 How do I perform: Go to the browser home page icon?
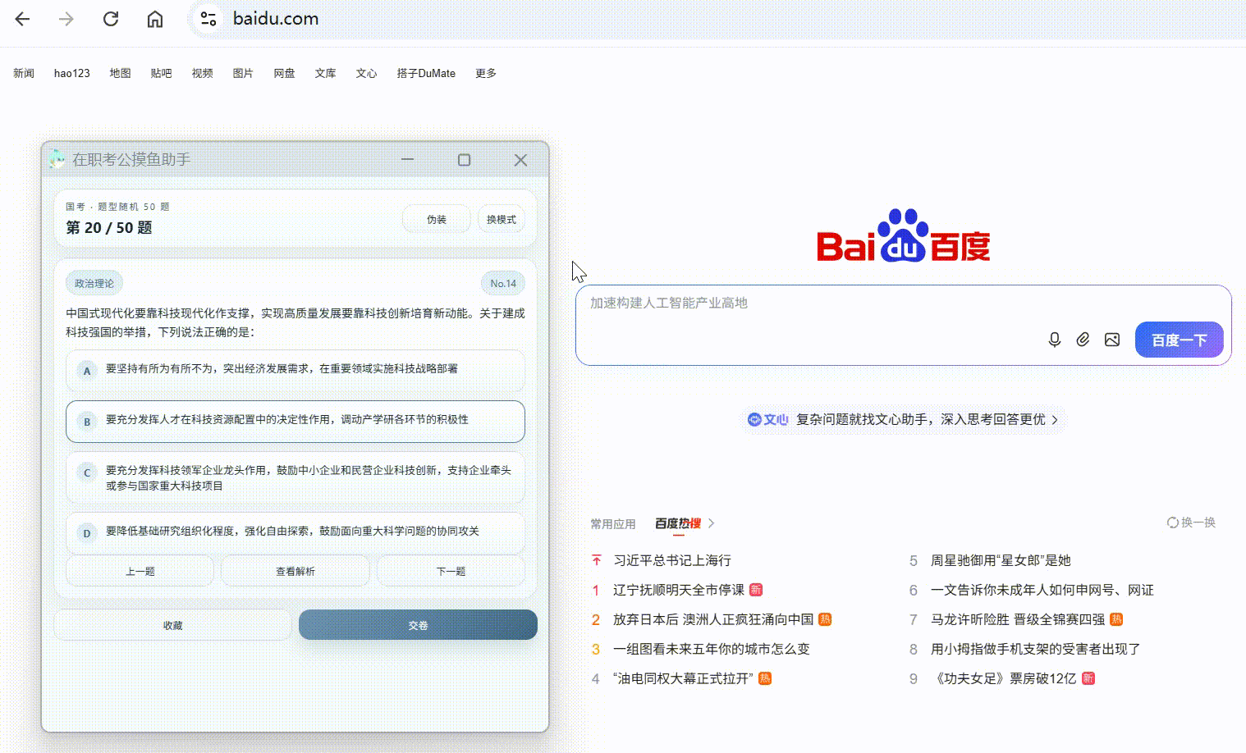[155, 19]
